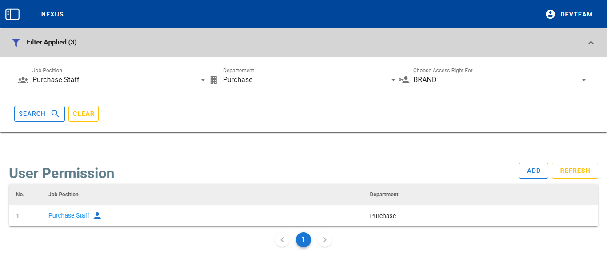Viewport: 607px width, 266px height.
Task: Click the key-person access right icon
Action: tap(404, 80)
